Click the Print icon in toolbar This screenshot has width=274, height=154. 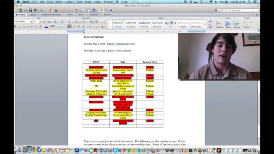tap(36, 10)
